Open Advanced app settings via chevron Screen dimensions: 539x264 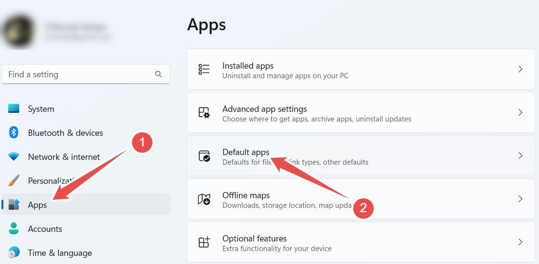[520, 112]
